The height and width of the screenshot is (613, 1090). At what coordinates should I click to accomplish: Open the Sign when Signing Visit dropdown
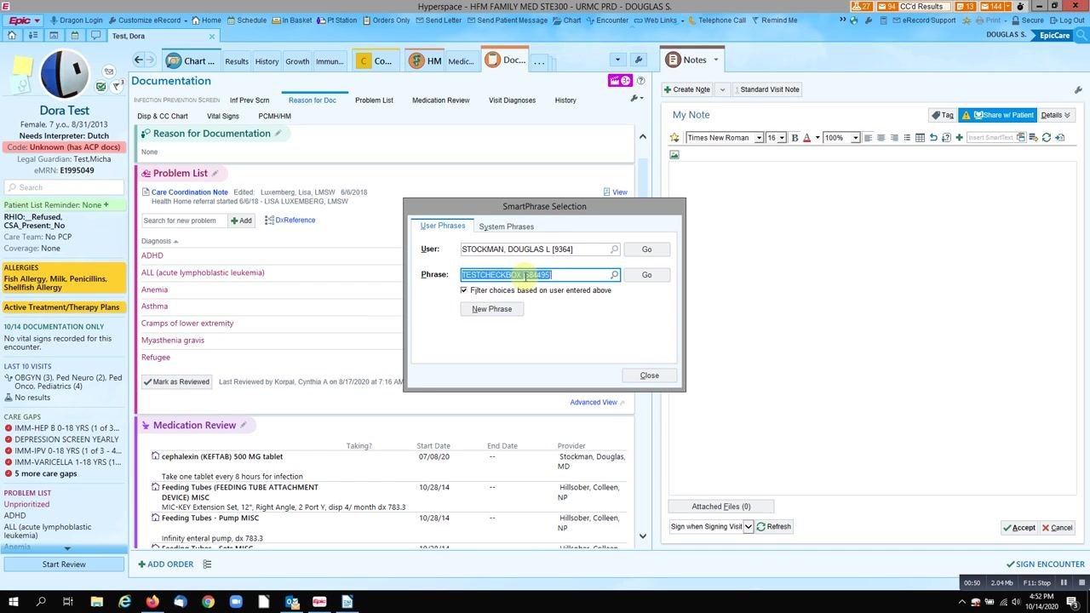tap(749, 527)
